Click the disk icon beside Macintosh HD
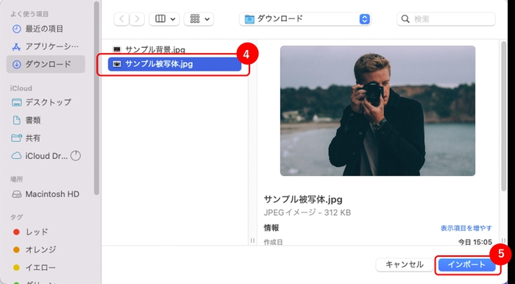Image resolution: width=515 pixels, height=284 pixels. pos(16,194)
